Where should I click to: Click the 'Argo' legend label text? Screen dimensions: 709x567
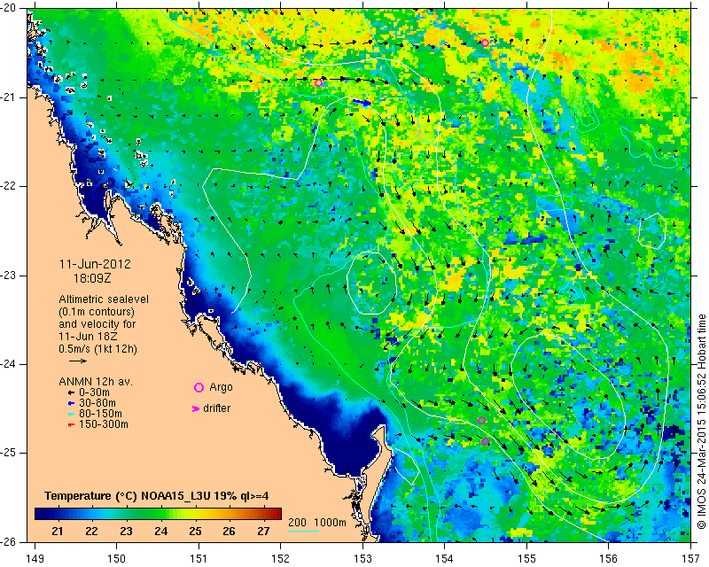221,387
